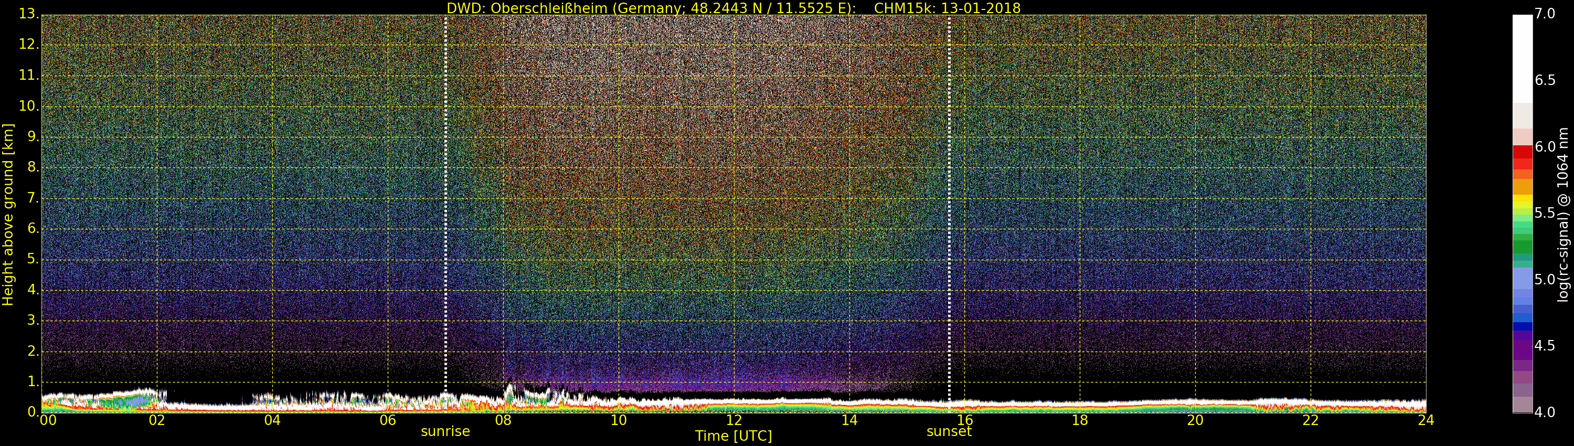Click the white dotted sunset marker line

point(949,201)
